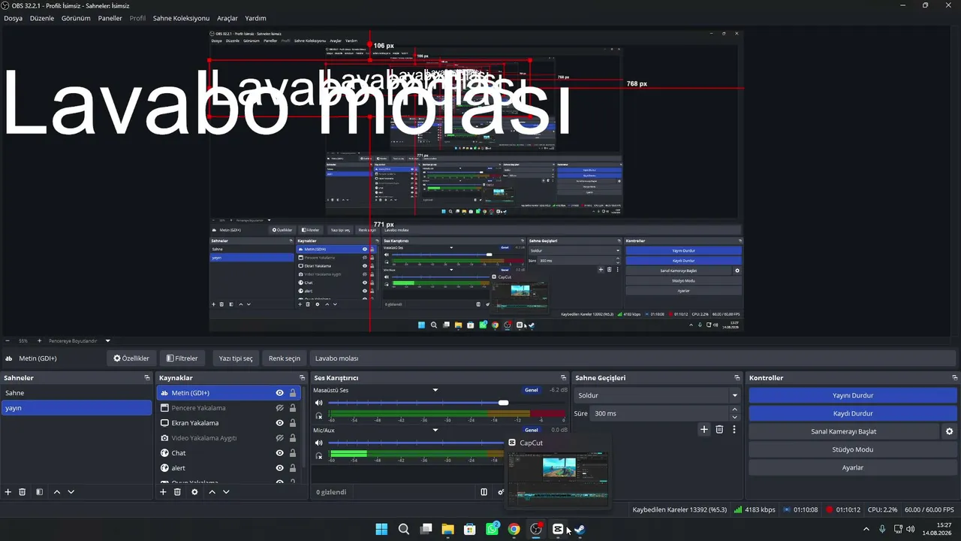961x541 pixels.
Task: Open the Dosya menu
Action: click(13, 18)
